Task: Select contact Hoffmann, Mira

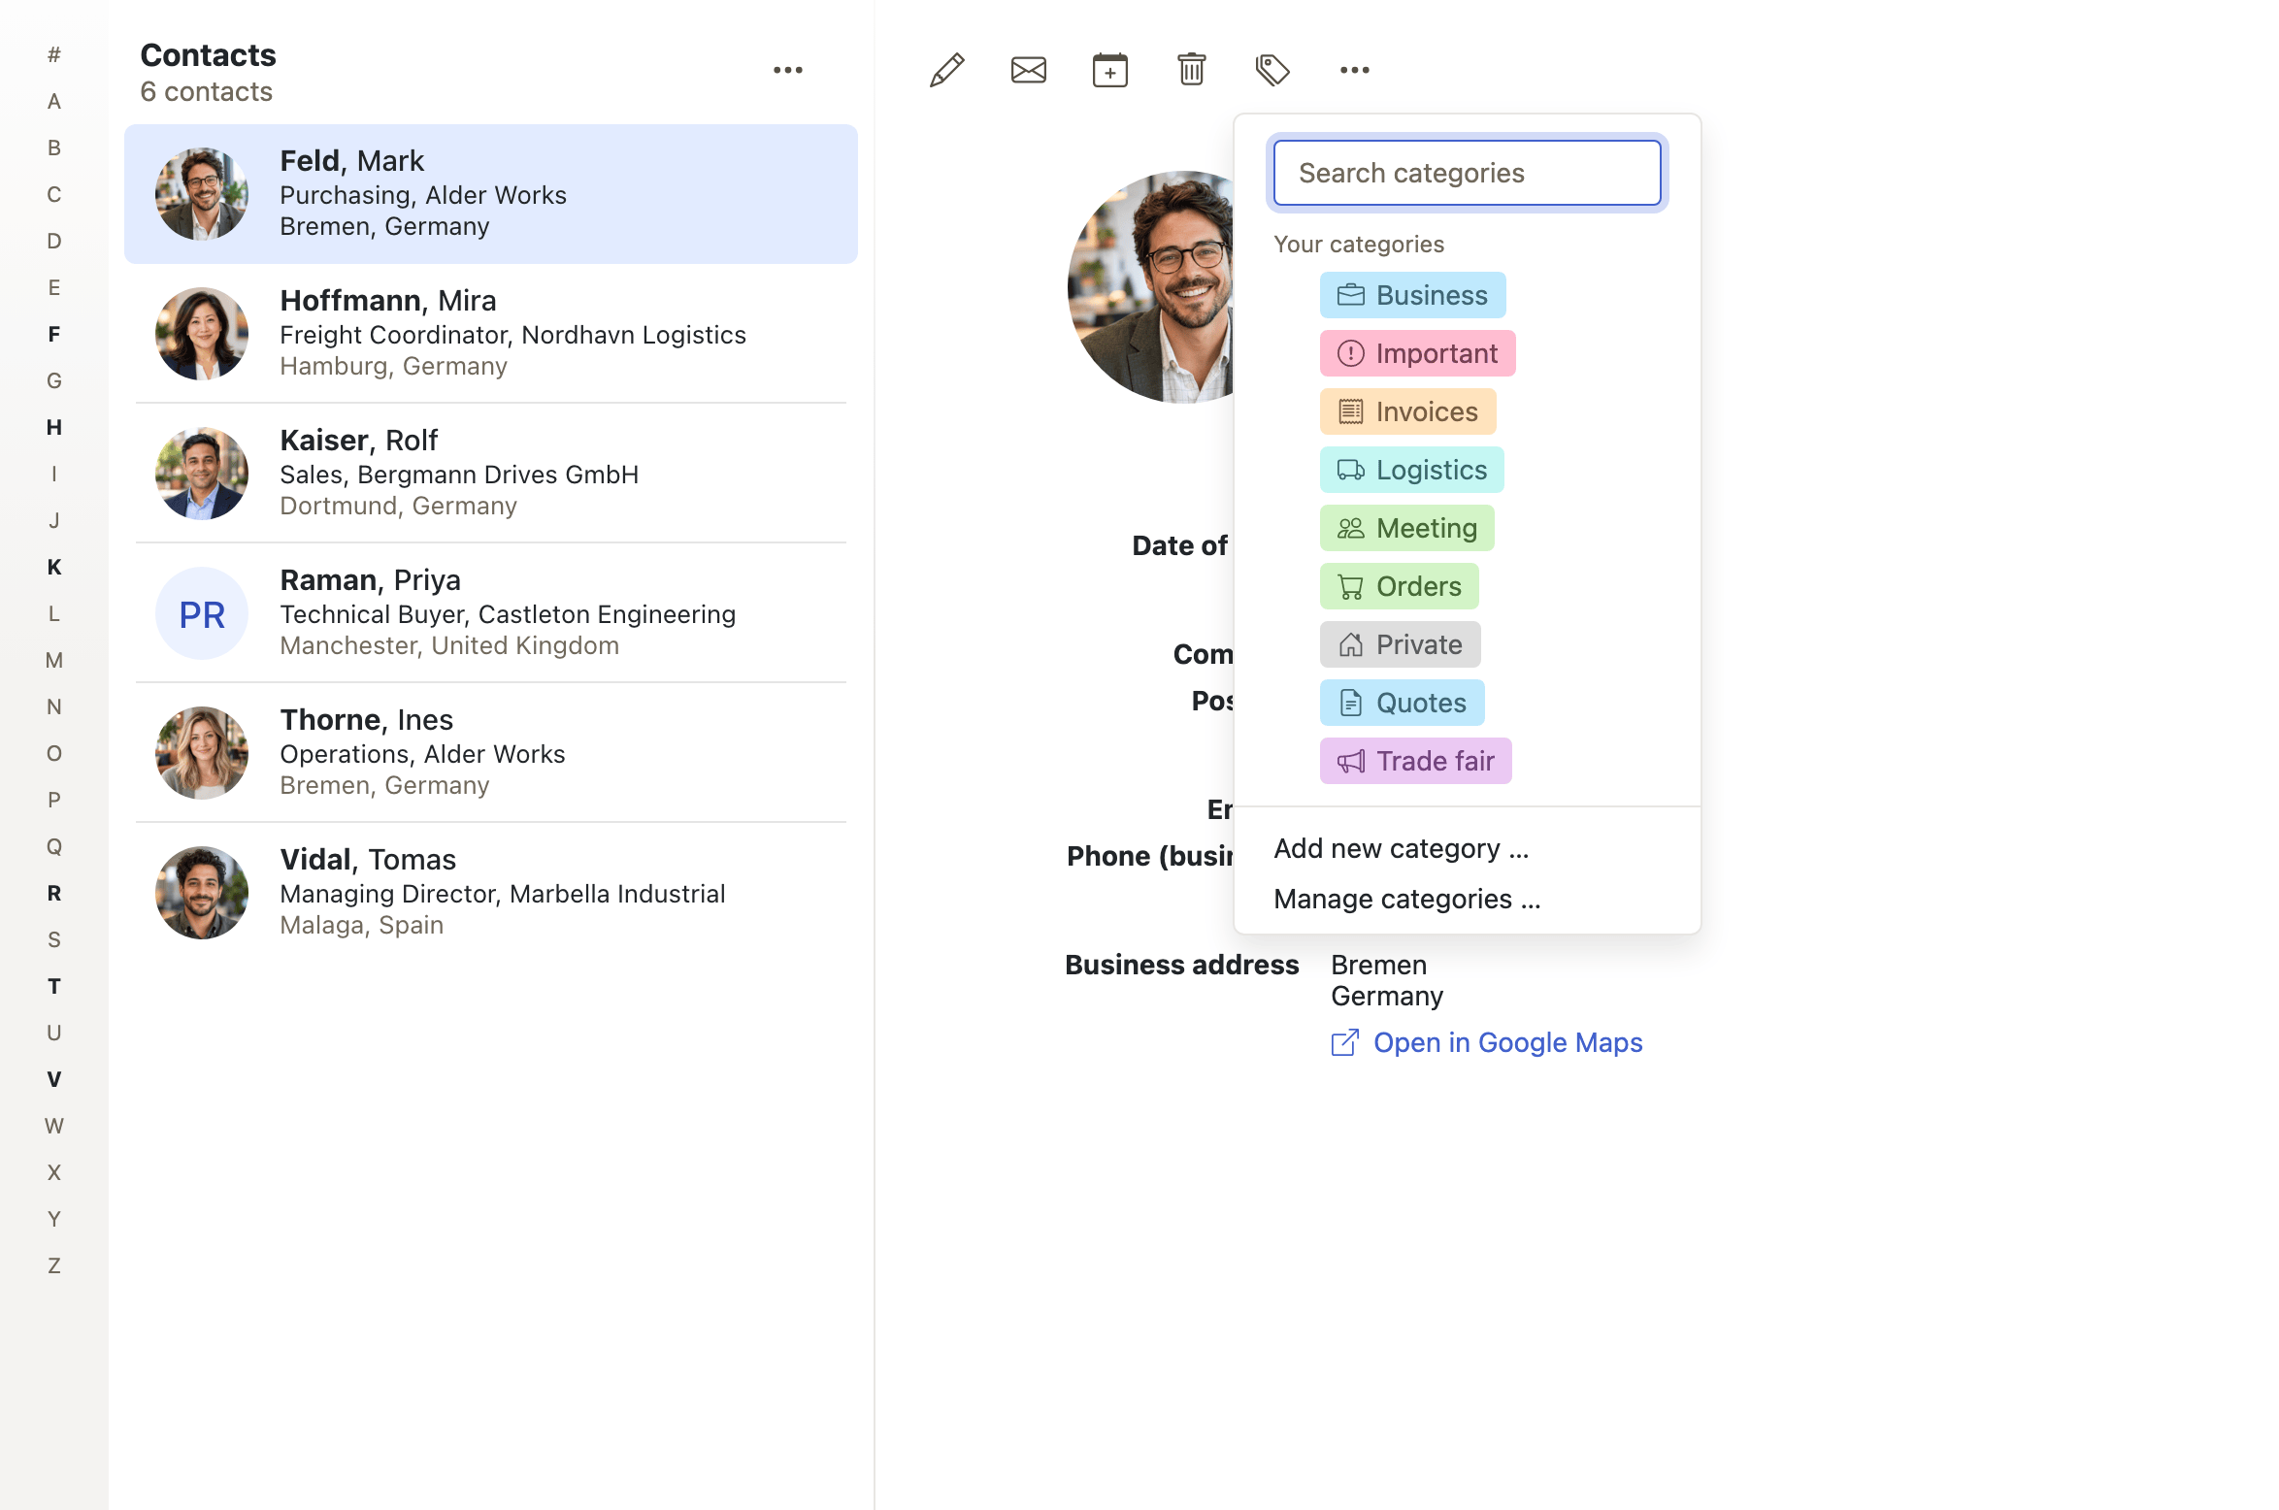Action: (x=490, y=334)
